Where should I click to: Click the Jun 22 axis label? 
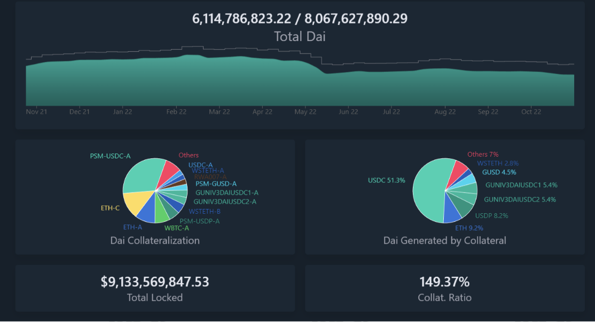tap(348, 112)
